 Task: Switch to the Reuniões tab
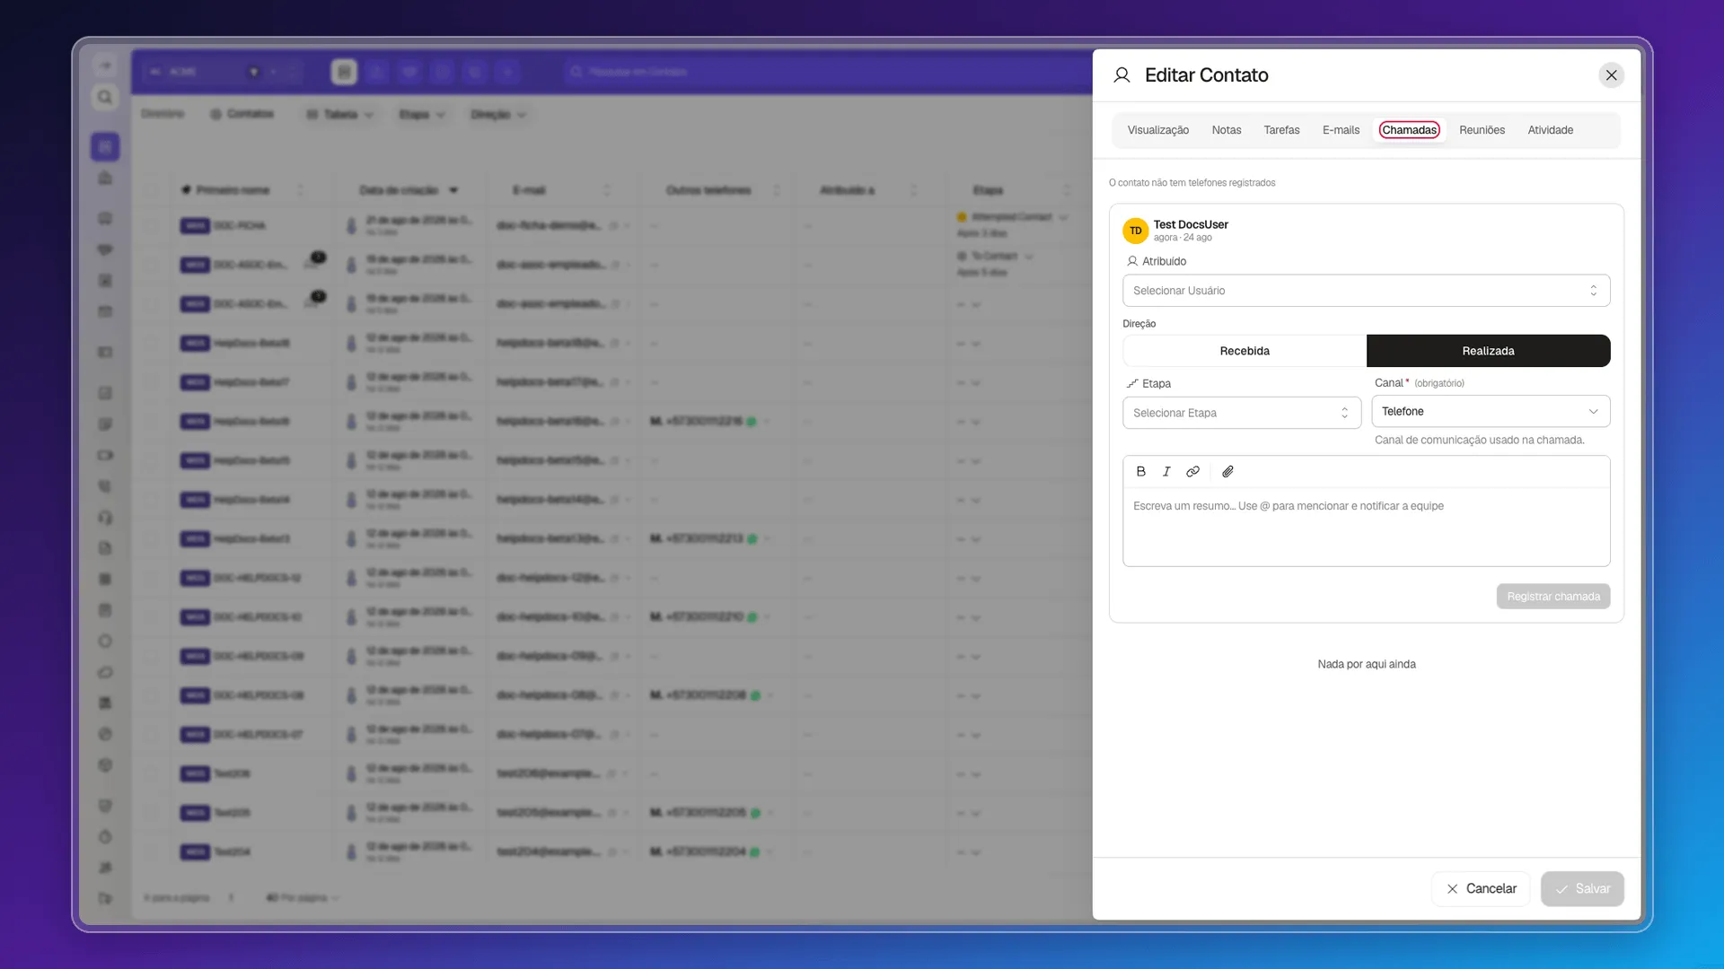(1482, 130)
